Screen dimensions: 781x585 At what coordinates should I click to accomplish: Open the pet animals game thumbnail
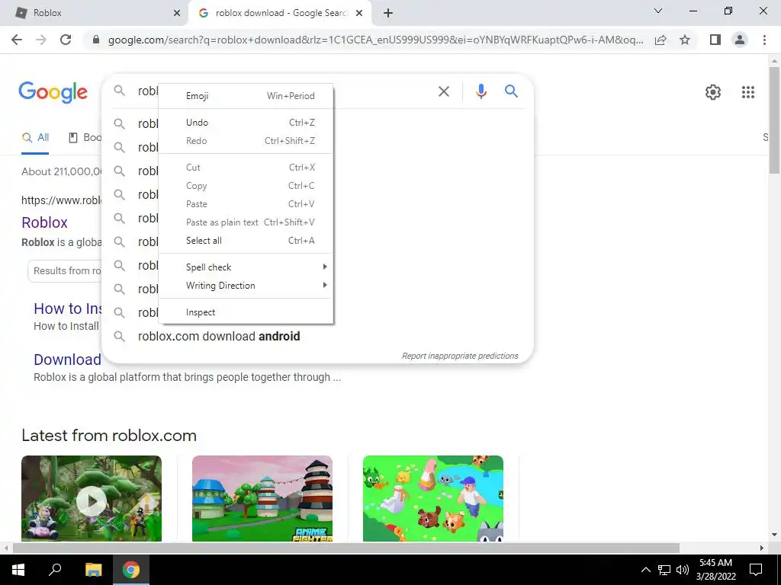click(x=433, y=499)
